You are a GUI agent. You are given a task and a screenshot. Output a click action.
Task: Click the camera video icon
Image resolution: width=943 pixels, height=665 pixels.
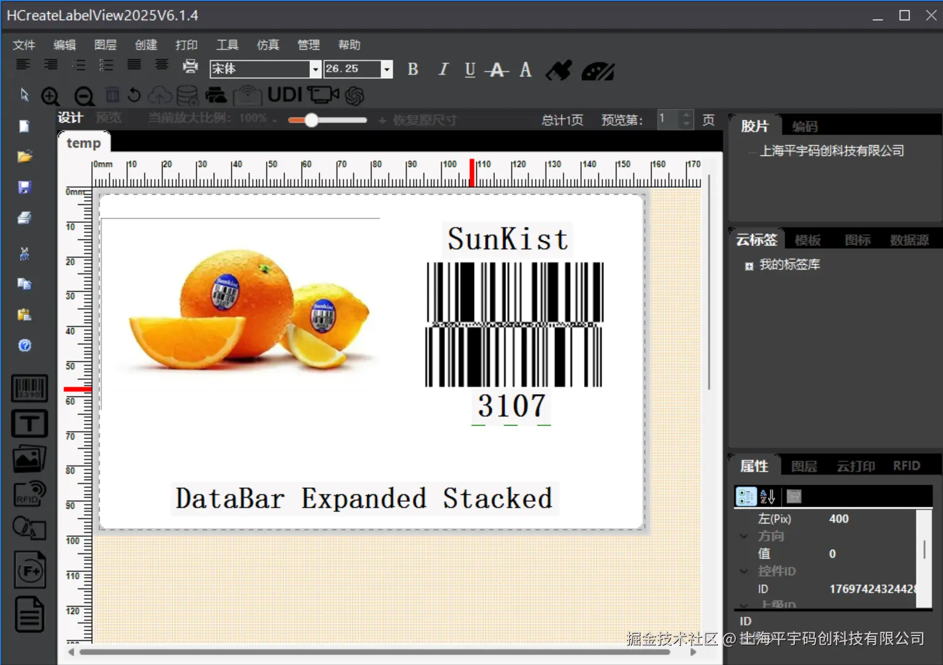324,95
